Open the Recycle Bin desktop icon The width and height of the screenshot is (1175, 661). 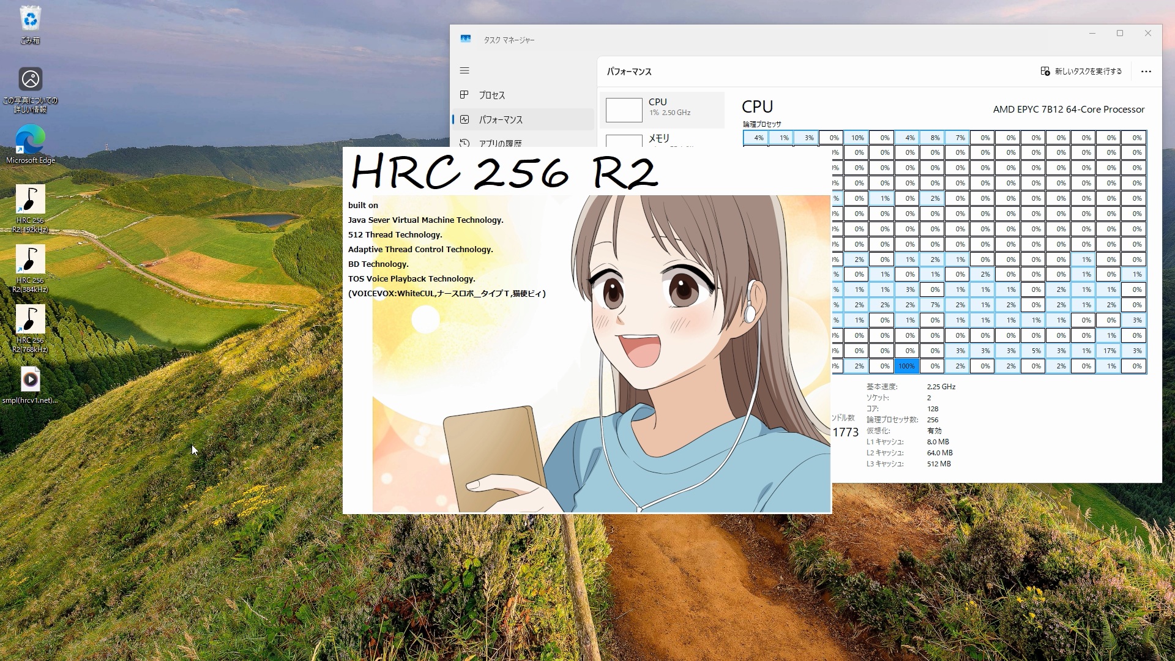click(30, 24)
